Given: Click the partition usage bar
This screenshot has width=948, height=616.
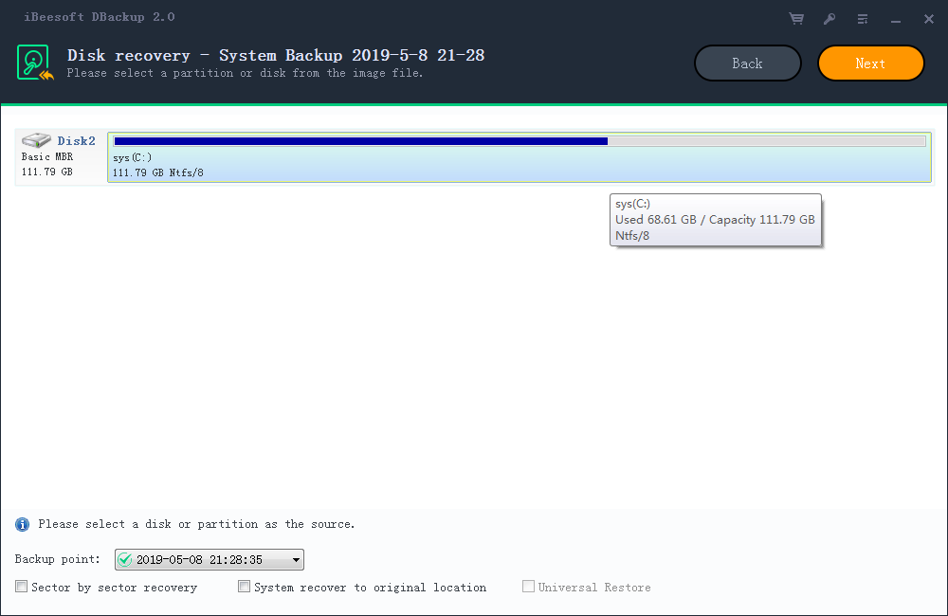Looking at the screenshot, I should [x=520, y=141].
